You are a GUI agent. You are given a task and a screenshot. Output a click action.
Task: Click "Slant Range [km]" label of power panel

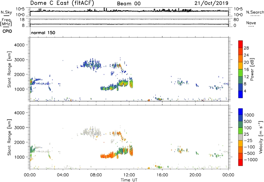[9, 69]
